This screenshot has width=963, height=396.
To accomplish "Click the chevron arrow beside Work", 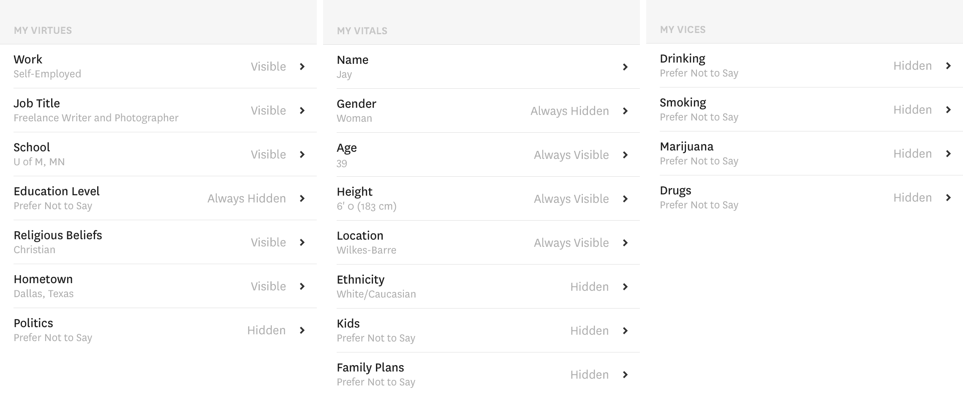I will (x=302, y=66).
